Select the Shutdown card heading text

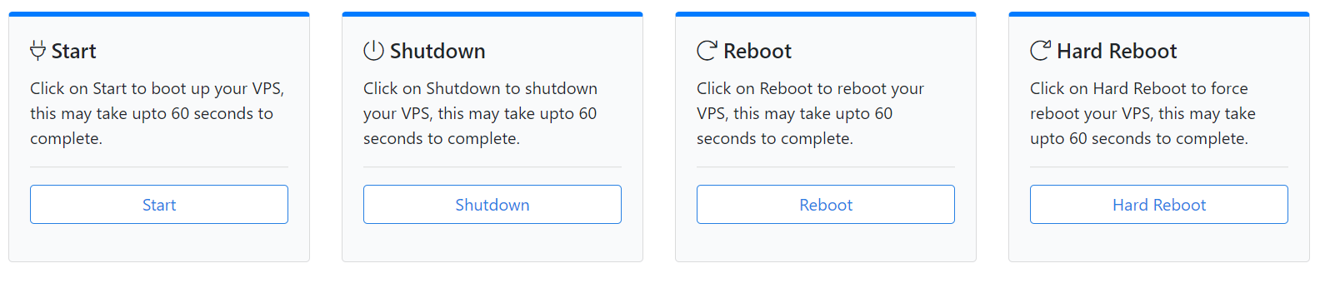(x=437, y=52)
